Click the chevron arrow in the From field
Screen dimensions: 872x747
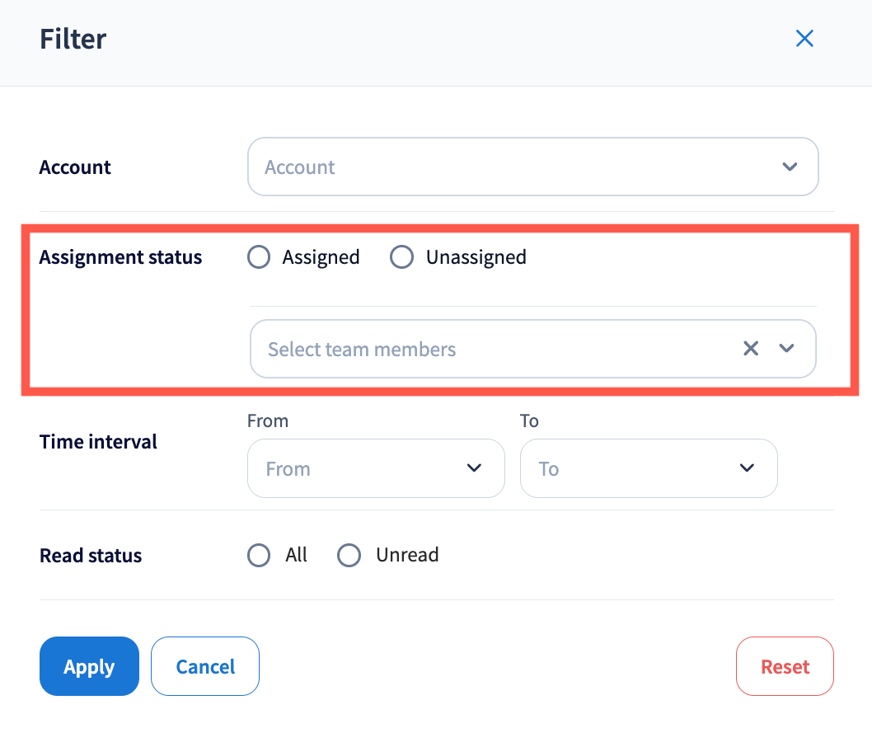click(x=474, y=468)
